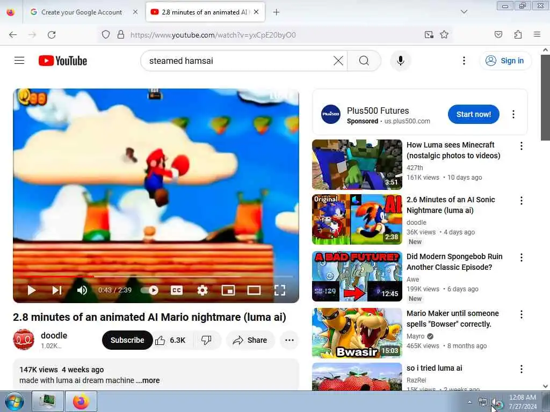Toggle closed captions
The image size is (550, 412).
click(176, 290)
